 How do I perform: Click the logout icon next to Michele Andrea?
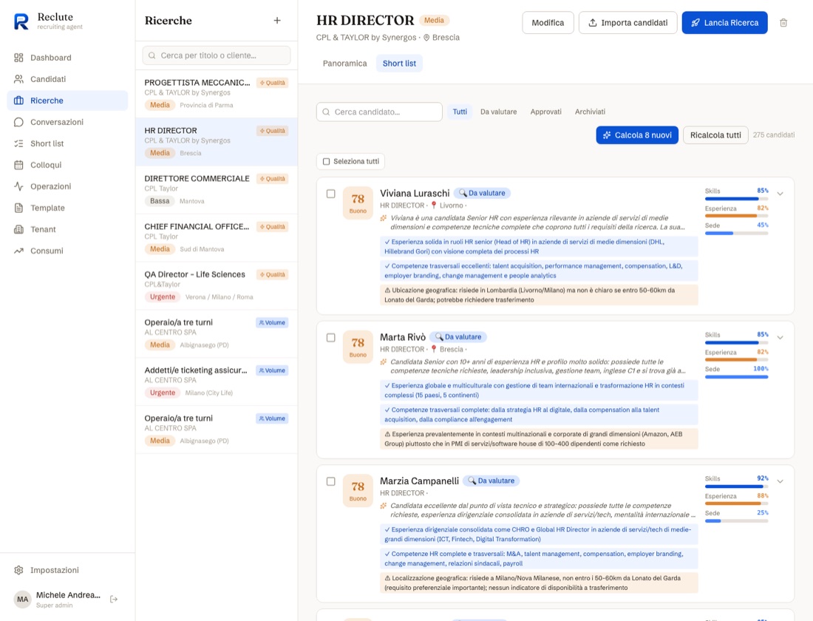pyautogui.click(x=114, y=600)
